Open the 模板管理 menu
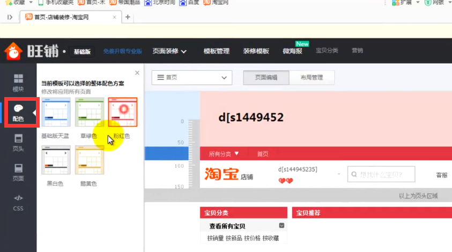 tap(217, 51)
